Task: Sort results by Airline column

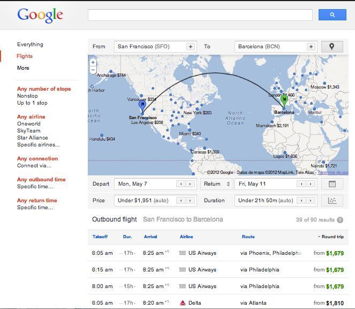Action: pyautogui.click(x=186, y=237)
